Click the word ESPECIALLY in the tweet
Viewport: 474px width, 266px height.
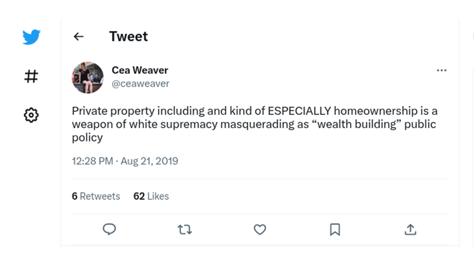click(299, 111)
